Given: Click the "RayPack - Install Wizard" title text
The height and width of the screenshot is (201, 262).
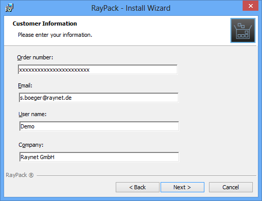Looking at the screenshot, I should [x=131, y=8].
